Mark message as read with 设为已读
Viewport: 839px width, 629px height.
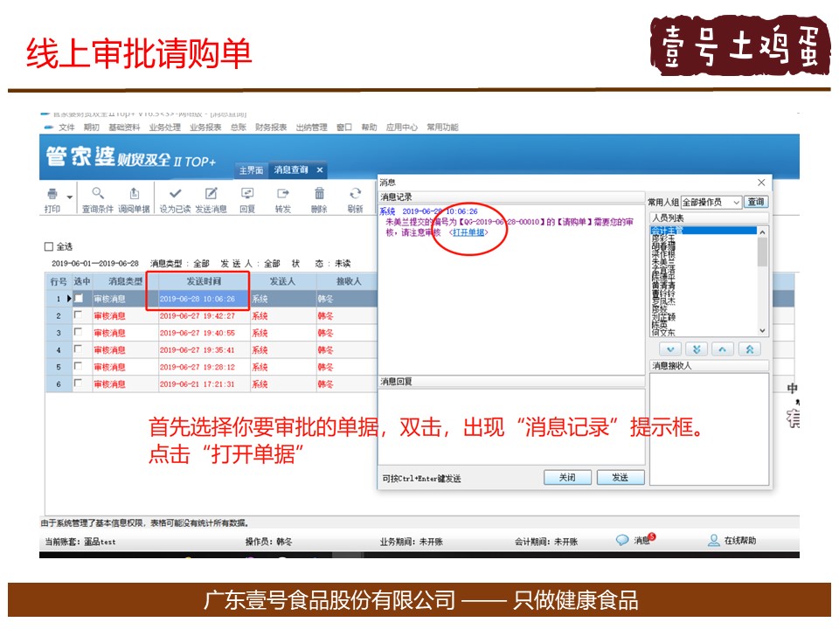pyautogui.click(x=175, y=194)
